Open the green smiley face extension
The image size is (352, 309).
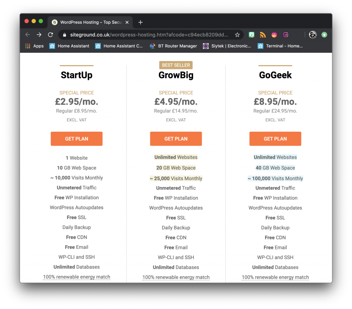point(251,35)
